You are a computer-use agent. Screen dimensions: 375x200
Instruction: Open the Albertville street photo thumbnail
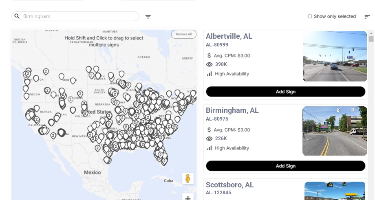coord(335,56)
